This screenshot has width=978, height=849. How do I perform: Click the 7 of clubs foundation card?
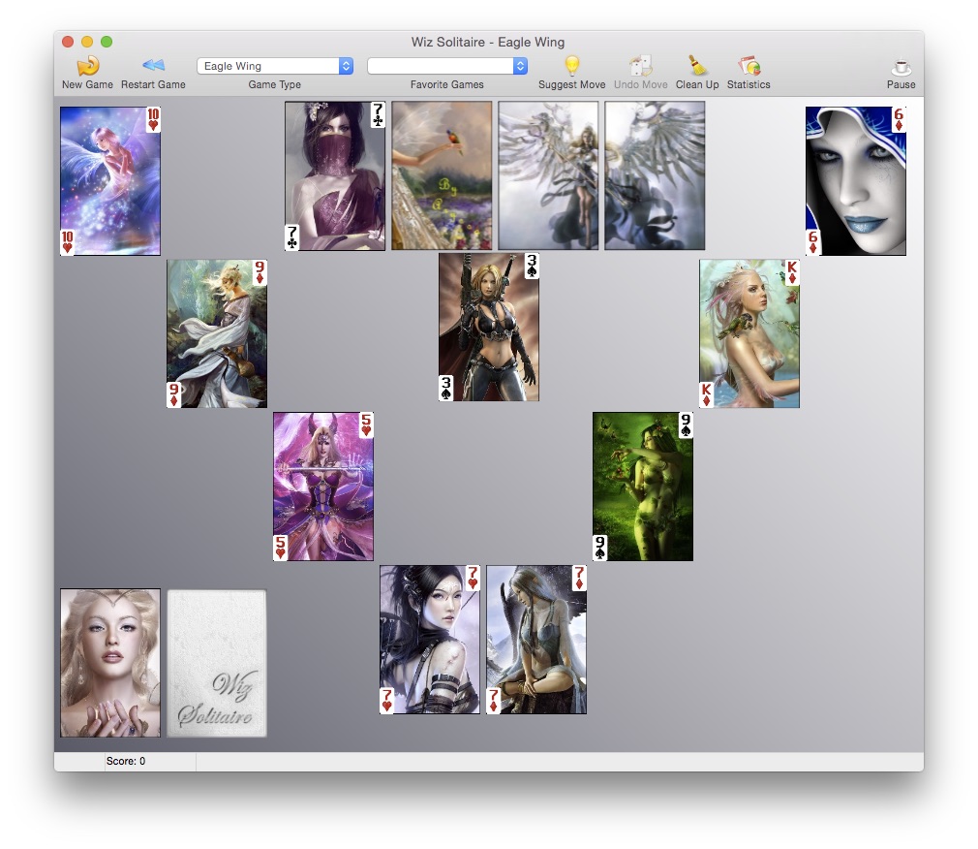334,176
